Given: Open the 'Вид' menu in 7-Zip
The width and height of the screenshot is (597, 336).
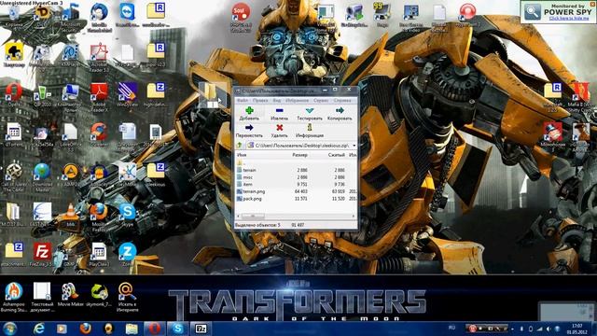Looking at the screenshot, I should 277,101.
